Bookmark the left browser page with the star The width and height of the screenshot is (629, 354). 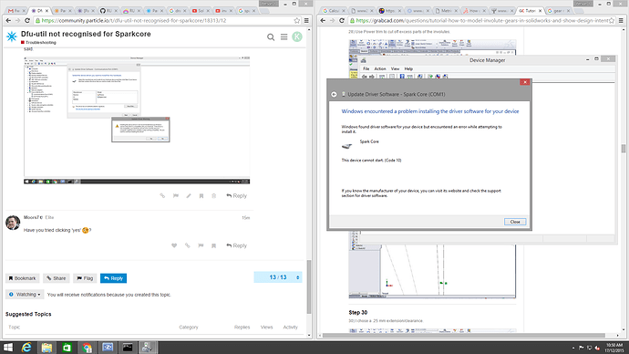[x=297, y=20]
